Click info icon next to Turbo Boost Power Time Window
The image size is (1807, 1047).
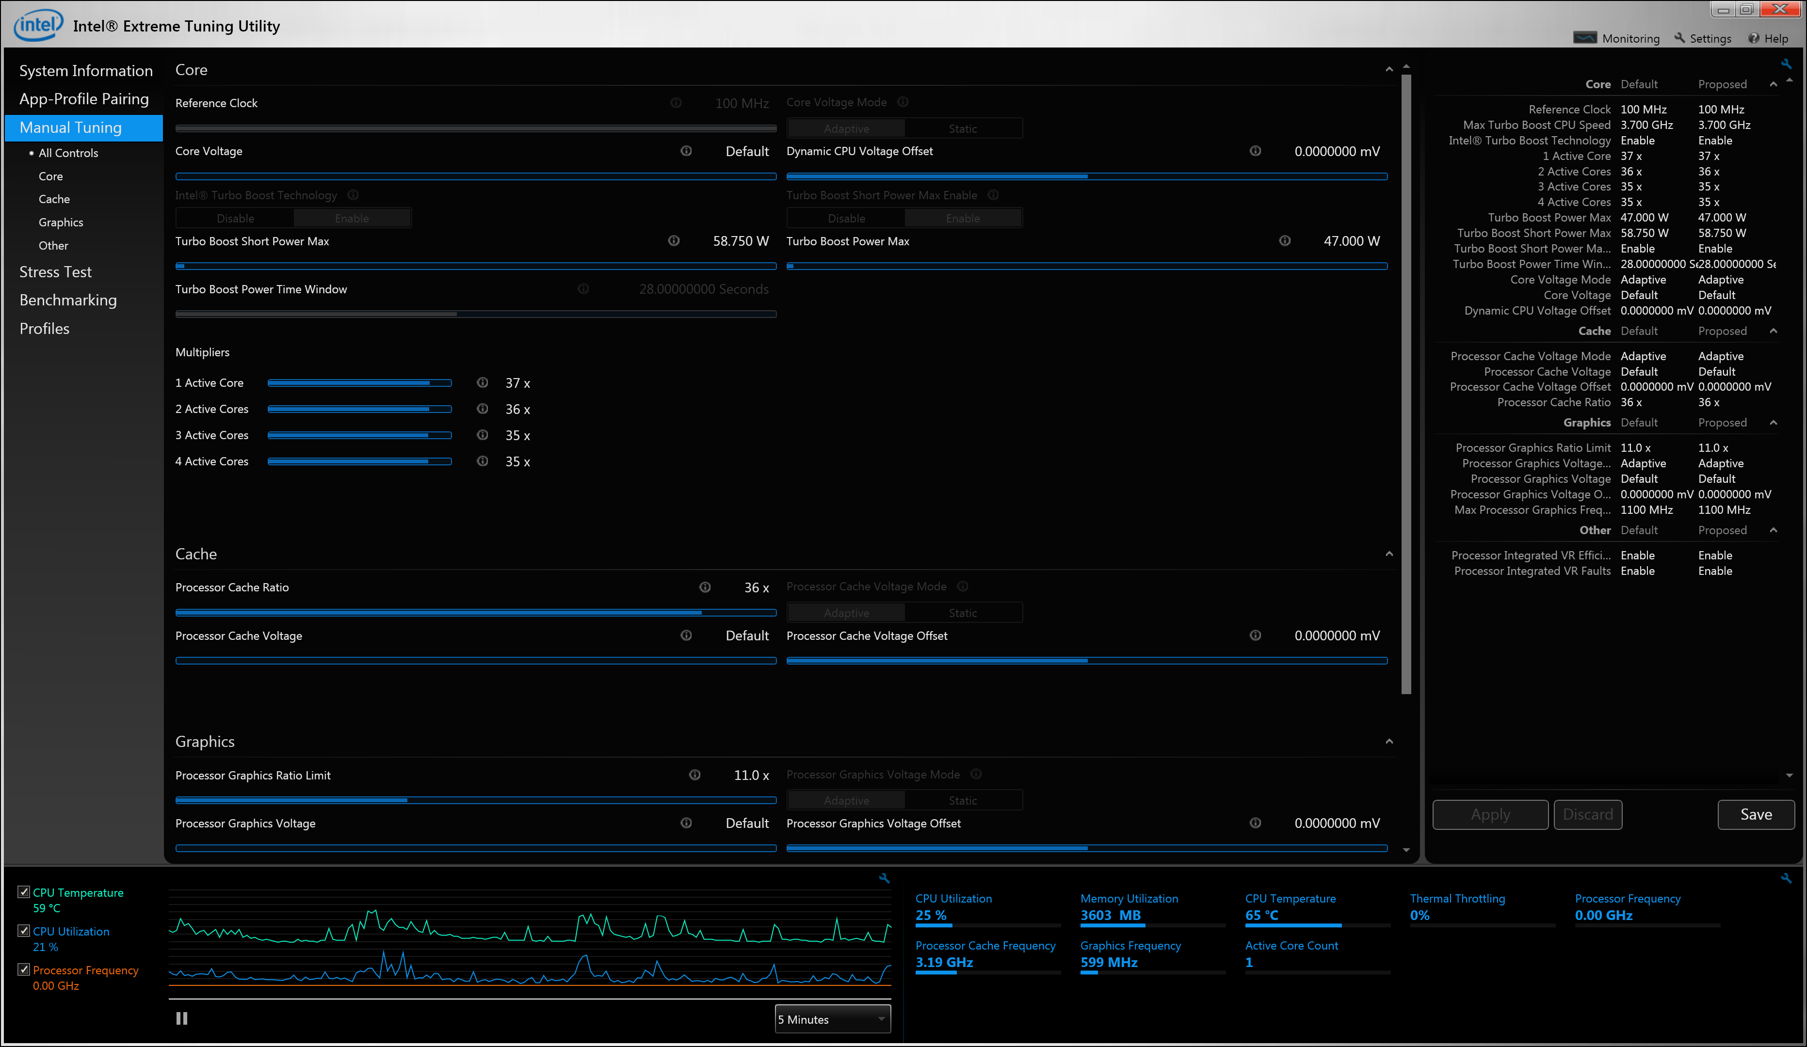coord(584,289)
